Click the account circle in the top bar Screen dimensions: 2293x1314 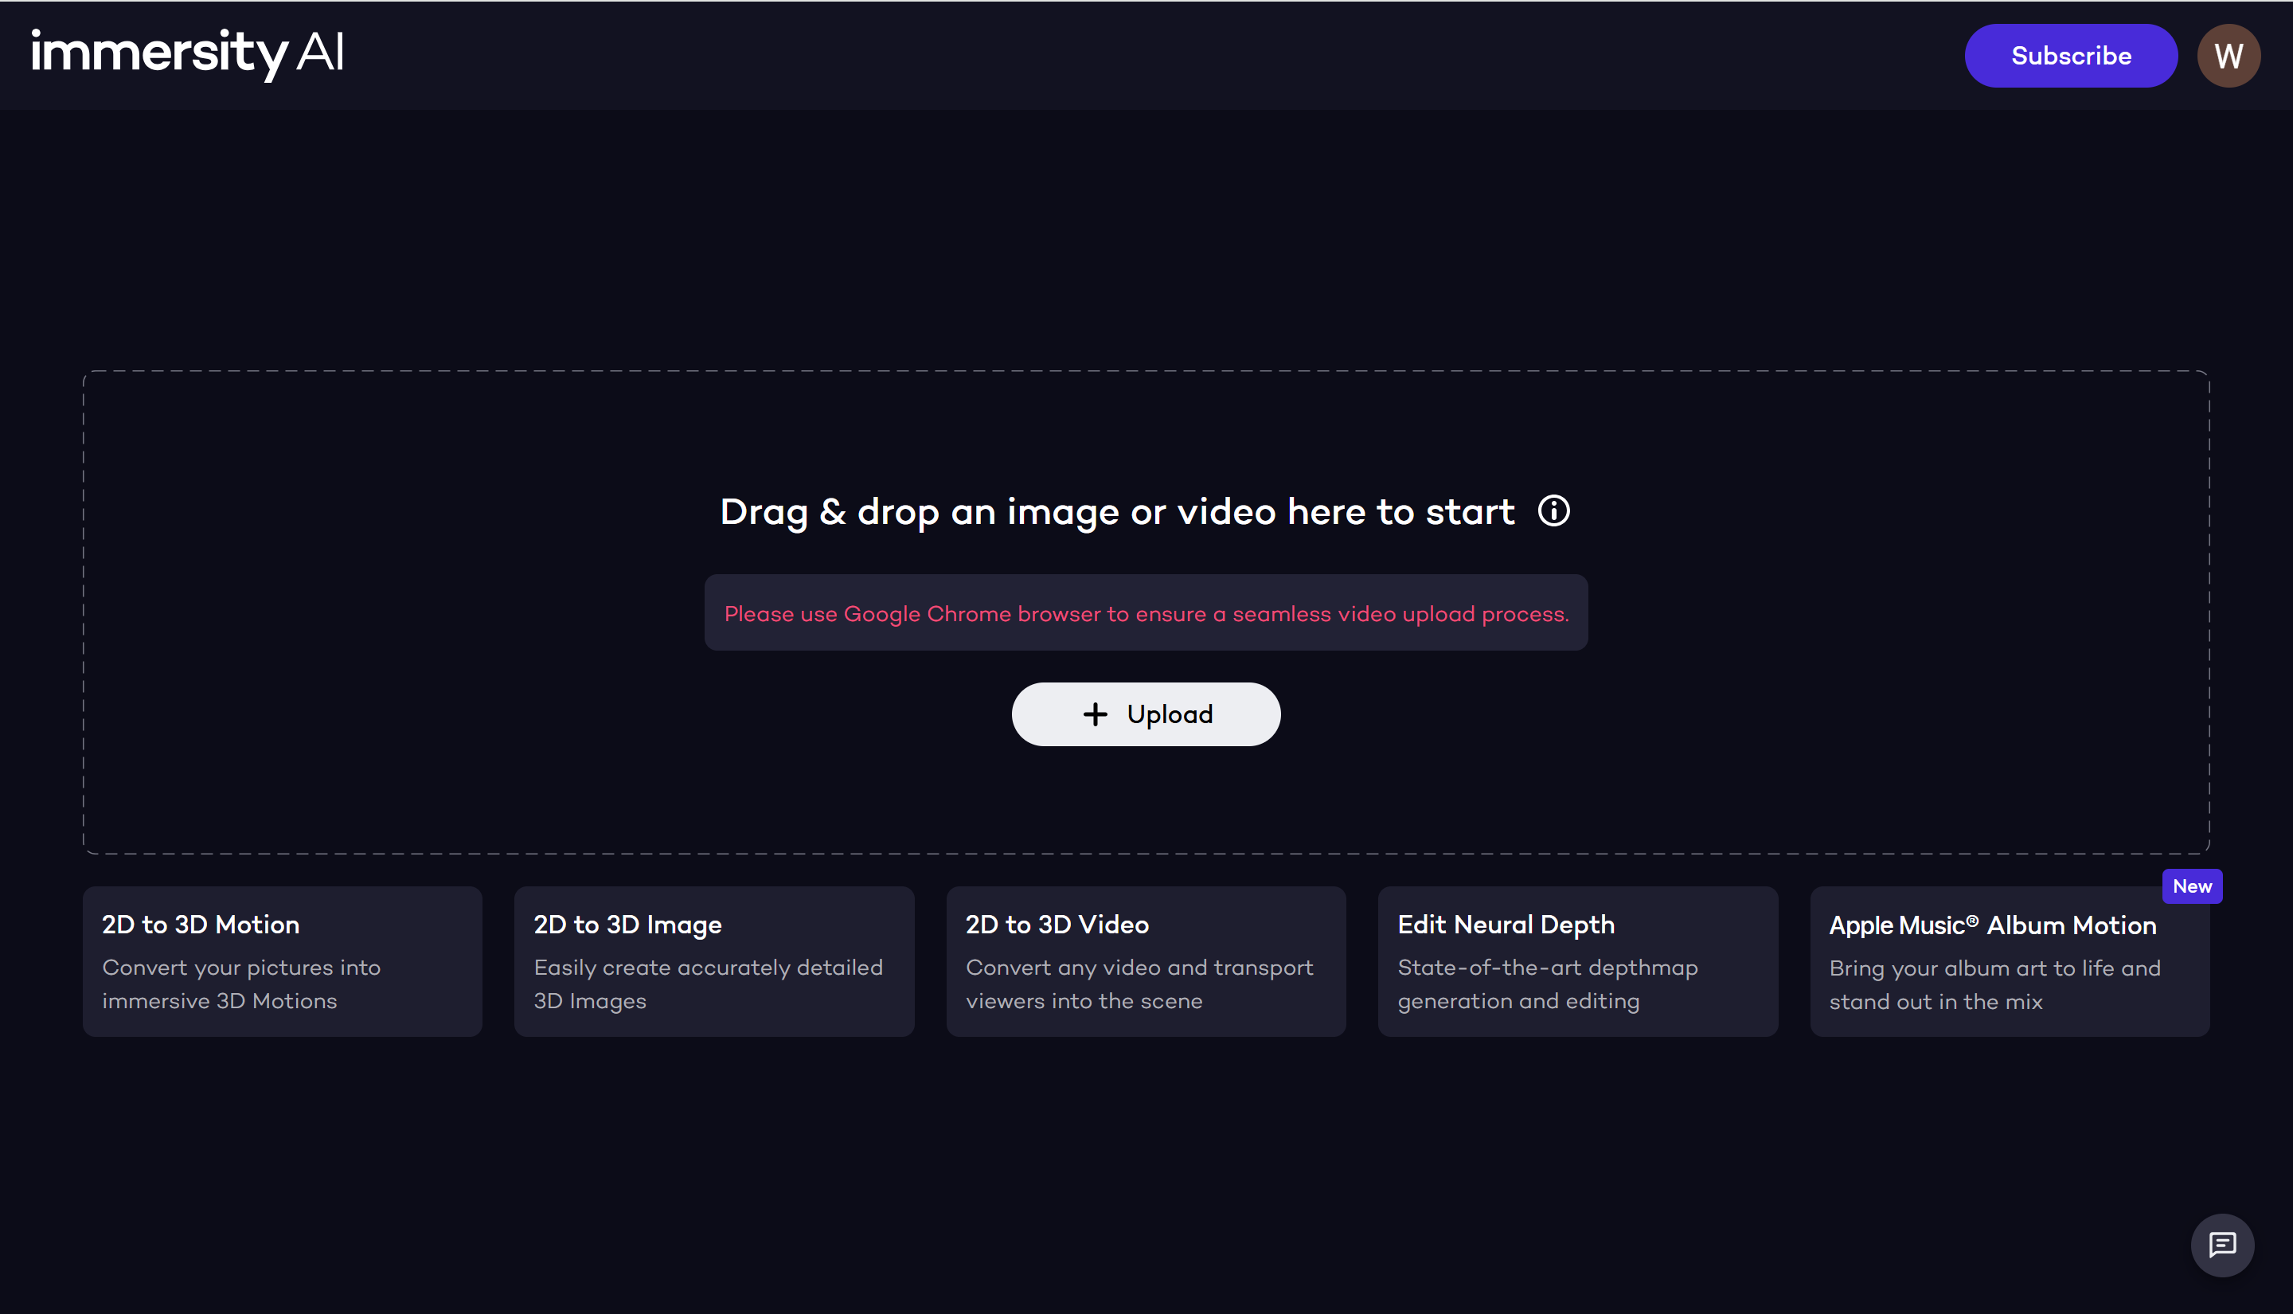(x=2228, y=55)
